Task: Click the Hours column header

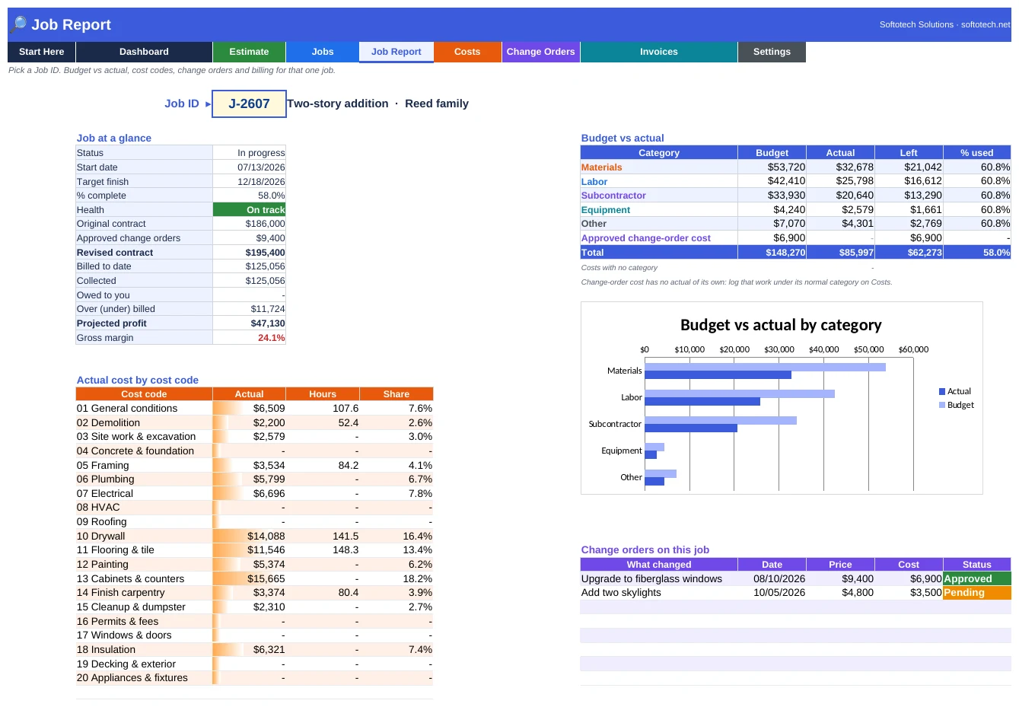Action: [323, 394]
